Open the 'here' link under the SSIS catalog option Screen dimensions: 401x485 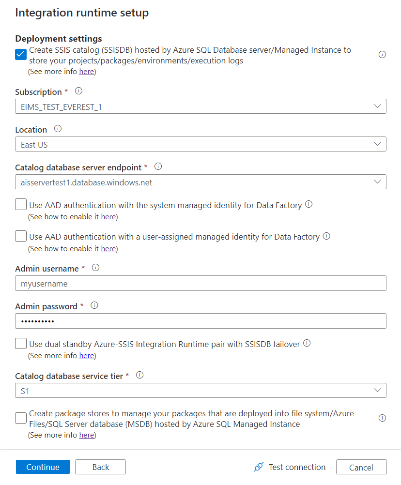86,71
